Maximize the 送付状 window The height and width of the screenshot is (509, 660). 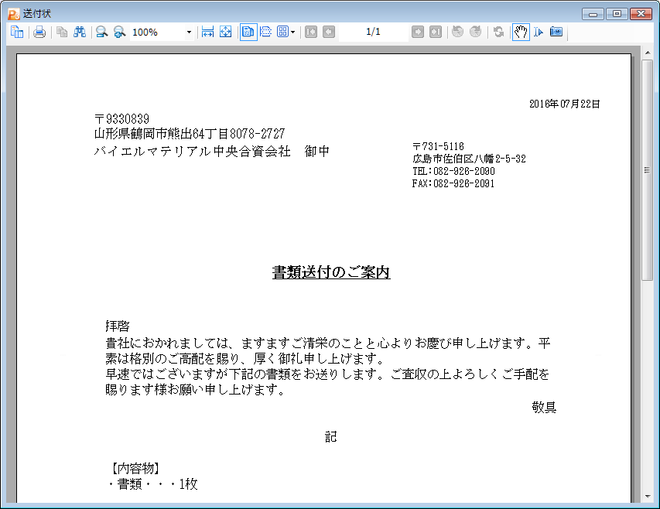click(x=617, y=14)
